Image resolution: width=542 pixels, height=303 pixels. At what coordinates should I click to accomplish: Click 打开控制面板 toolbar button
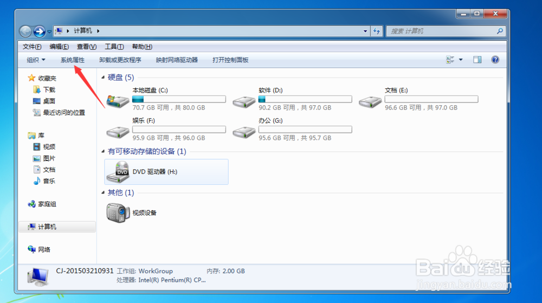[x=230, y=60]
